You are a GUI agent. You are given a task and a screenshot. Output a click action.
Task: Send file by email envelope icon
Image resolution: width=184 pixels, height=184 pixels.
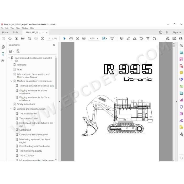click(174, 38)
